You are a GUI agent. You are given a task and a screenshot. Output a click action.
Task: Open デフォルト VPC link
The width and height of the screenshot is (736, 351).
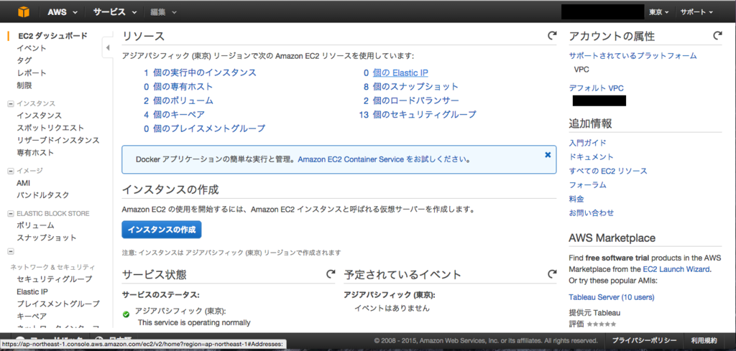(596, 88)
